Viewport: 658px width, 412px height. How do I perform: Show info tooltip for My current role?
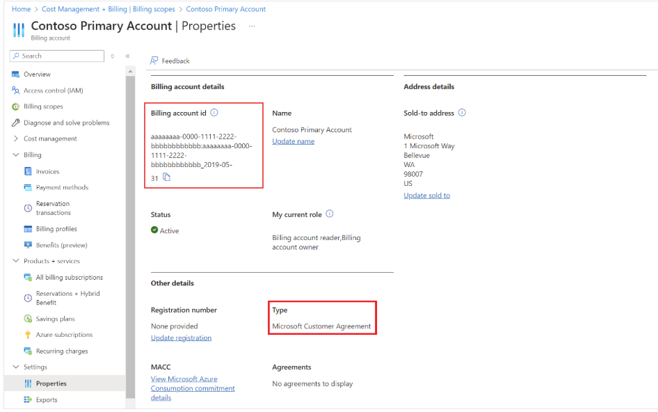click(330, 214)
